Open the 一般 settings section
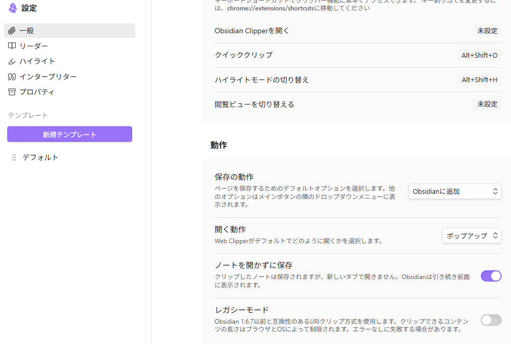This screenshot has height=344, width=511. pos(70,31)
